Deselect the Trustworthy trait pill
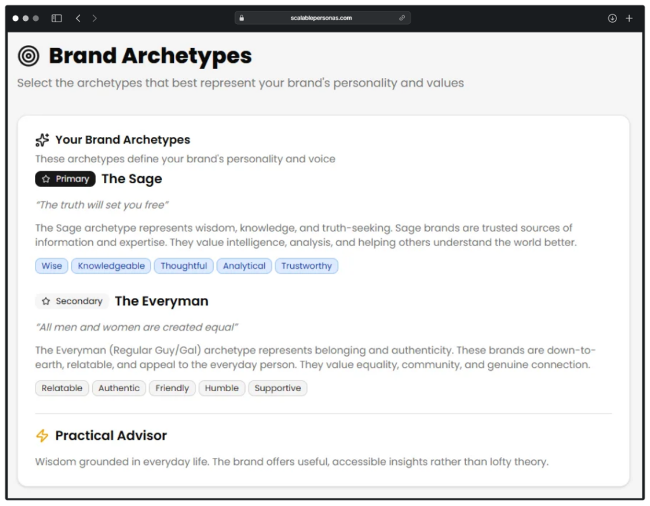 pos(307,266)
